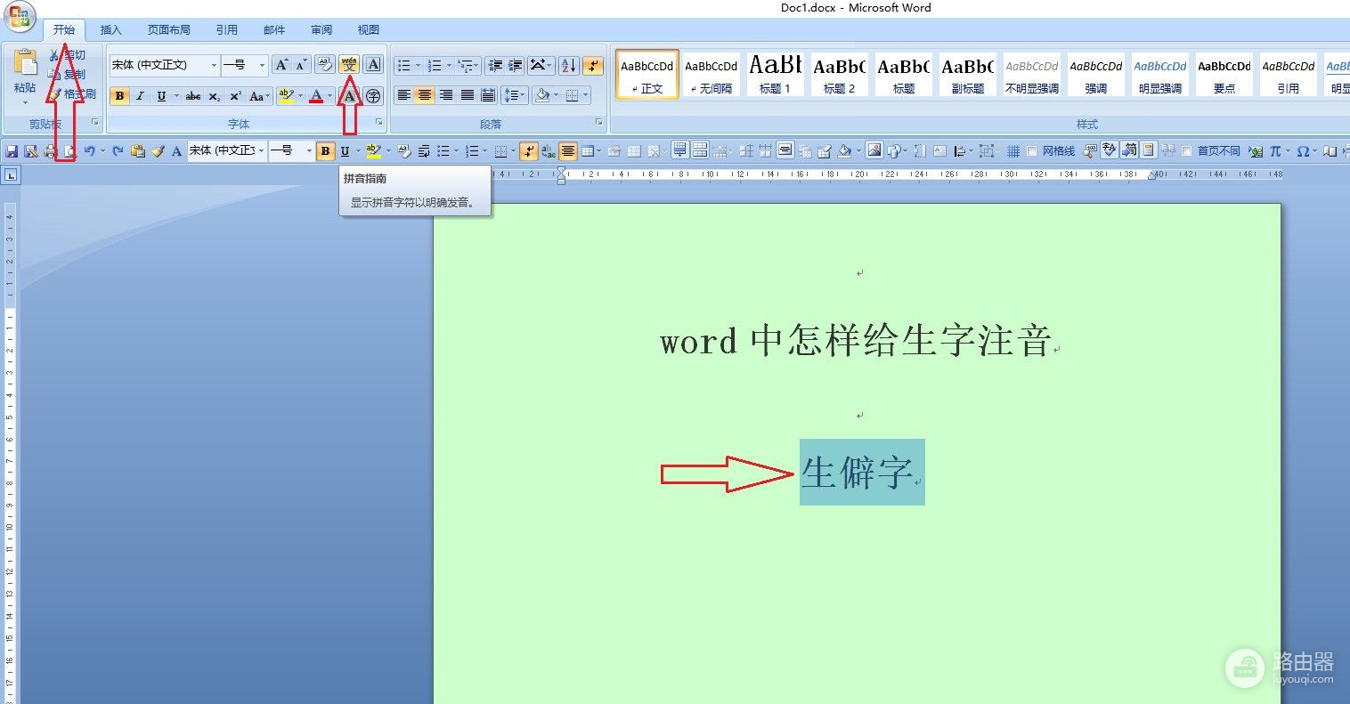Viewport: 1350px width, 704px height.
Task: Click the grow font icon
Action: pos(281,65)
